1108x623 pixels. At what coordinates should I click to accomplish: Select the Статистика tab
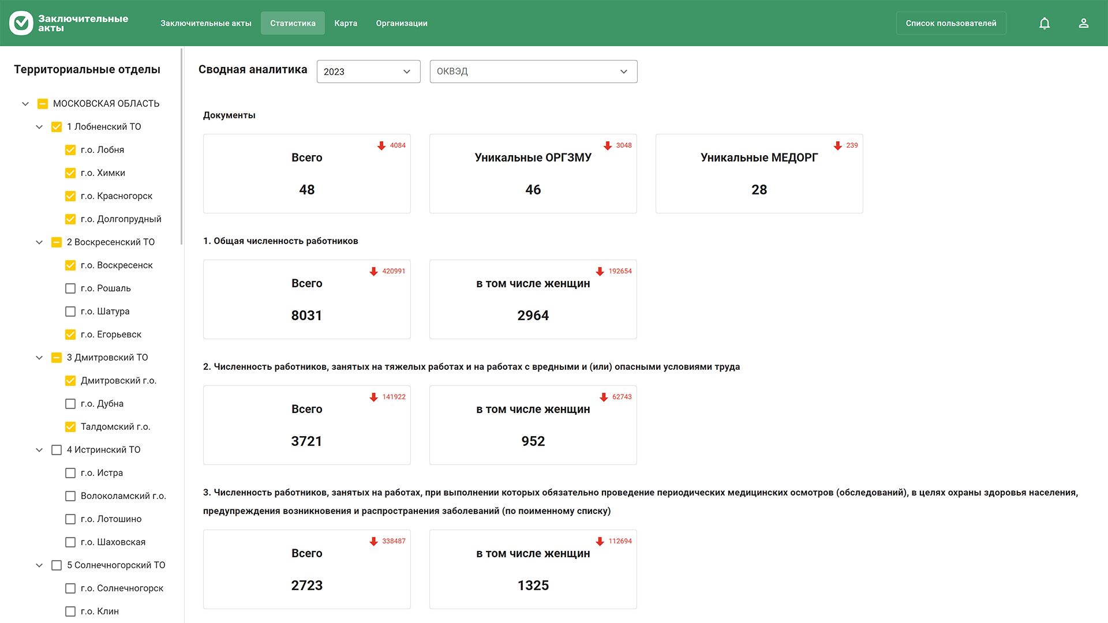pyautogui.click(x=293, y=23)
